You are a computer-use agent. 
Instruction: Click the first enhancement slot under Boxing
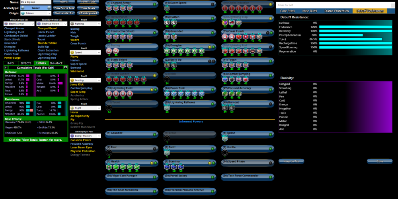109,50
